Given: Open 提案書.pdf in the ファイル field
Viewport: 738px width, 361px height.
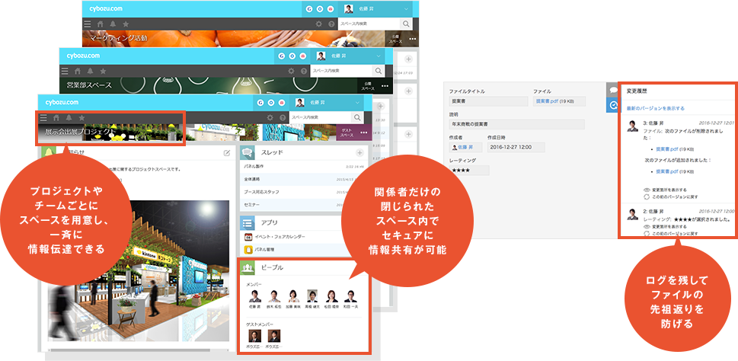Looking at the screenshot, I should (547, 101).
